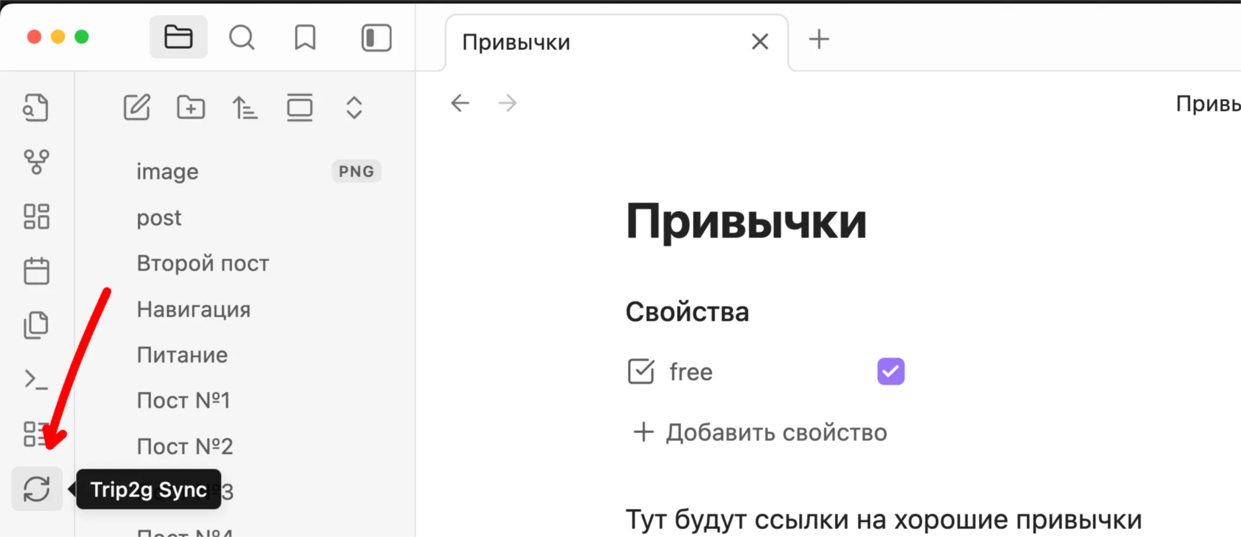
Task: Click the free property type icon
Action: click(x=641, y=372)
